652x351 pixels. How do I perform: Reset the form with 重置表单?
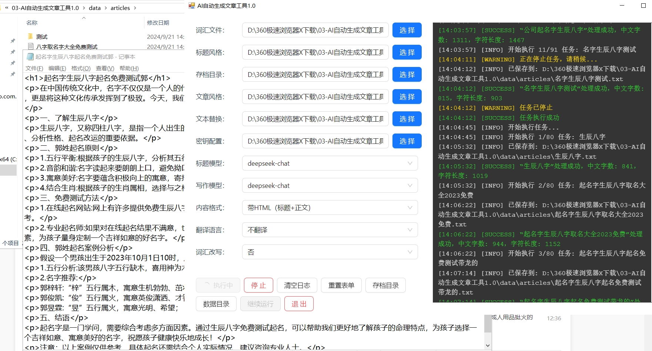[341, 285]
